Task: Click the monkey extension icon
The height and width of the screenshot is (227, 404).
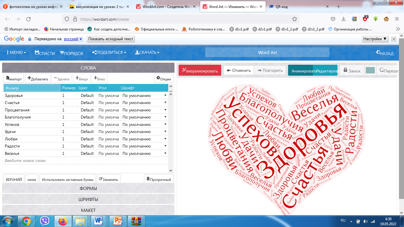Action: tap(386, 19)
